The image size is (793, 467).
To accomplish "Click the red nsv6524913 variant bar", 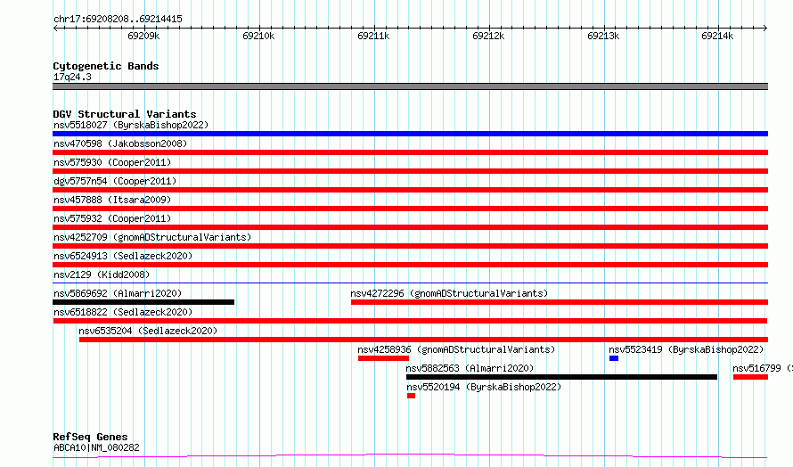I will tap(410, 265).
